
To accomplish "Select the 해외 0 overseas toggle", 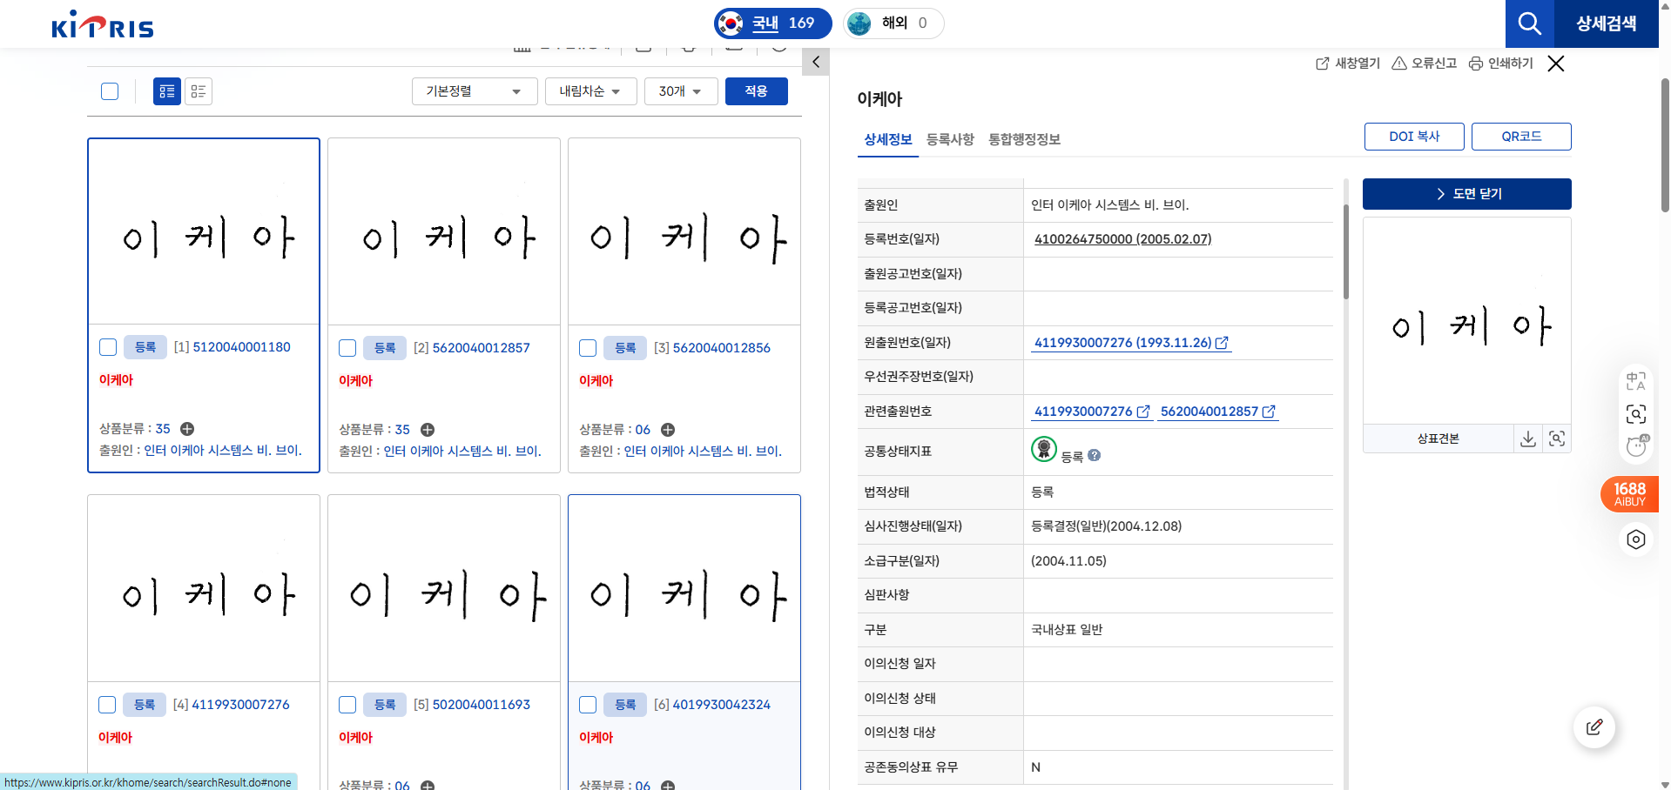I will [893, 23].
